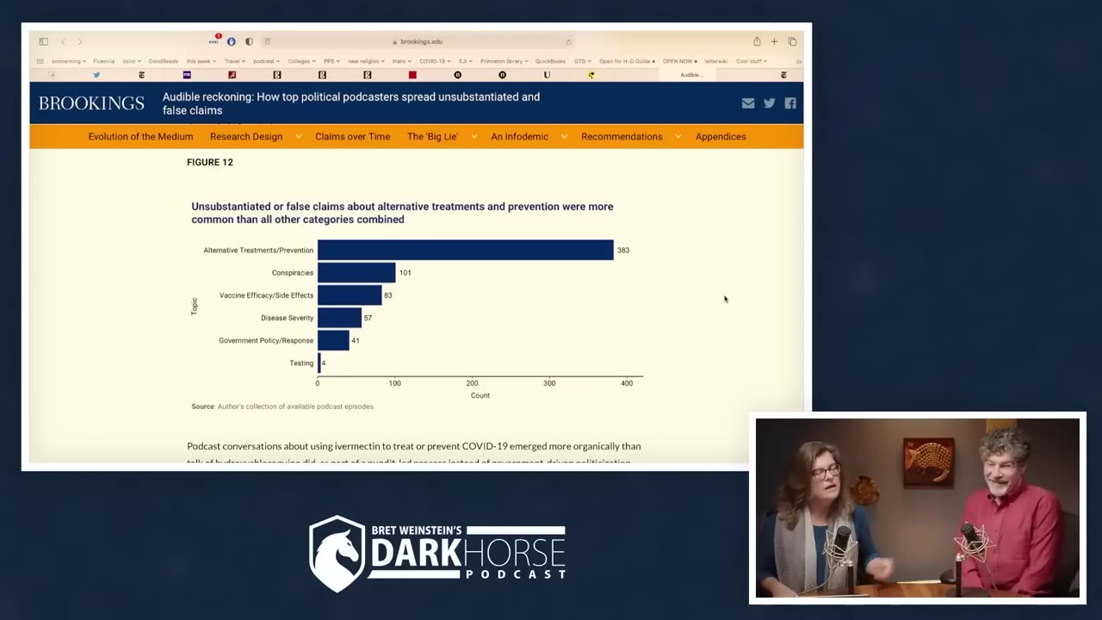This screenshot has width=1102, height=620.
Task: Jump to Appendices section
Action: [x=721, y=136]
